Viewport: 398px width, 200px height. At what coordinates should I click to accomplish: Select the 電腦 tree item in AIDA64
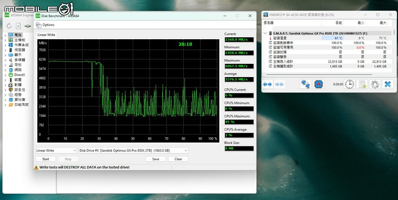[x=15, y=35]
